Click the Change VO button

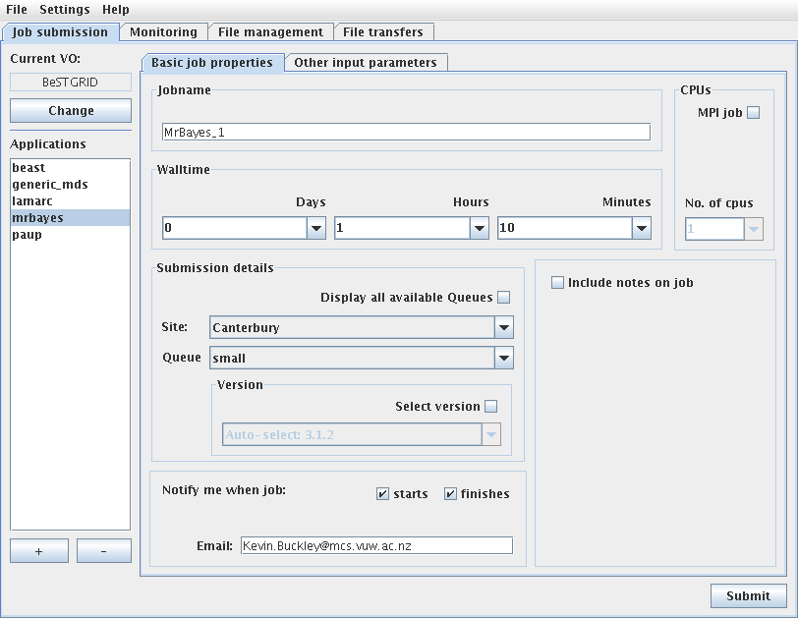tap(71, 111)
